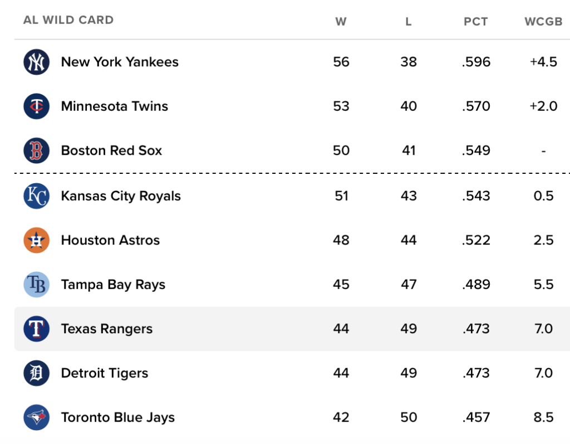The height and width of the screenshot is (444, 570).
Task: Click the Tampa Bay Rays logo
Action: [x=37, y=285]
